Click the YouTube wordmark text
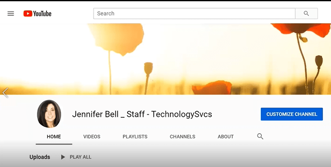331x167 pixels. (x=42, y=13)
